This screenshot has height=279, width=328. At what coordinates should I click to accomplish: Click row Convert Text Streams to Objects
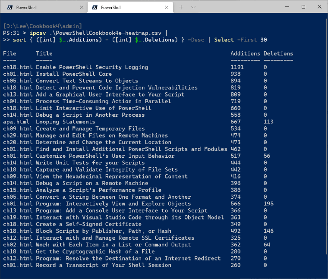coord(148,81)
